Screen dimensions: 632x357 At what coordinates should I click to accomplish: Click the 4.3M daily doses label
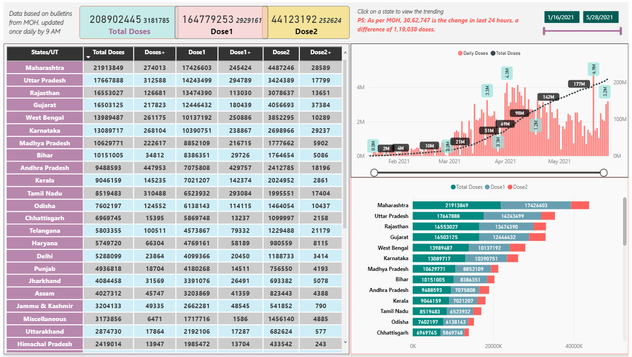click(x=507, y=74)
